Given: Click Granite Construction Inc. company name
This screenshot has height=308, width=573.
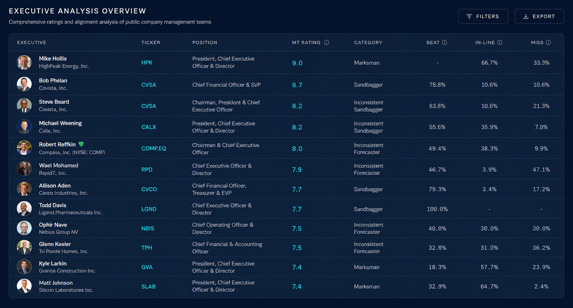Looking at the screenshot, I should pos(67,271).
